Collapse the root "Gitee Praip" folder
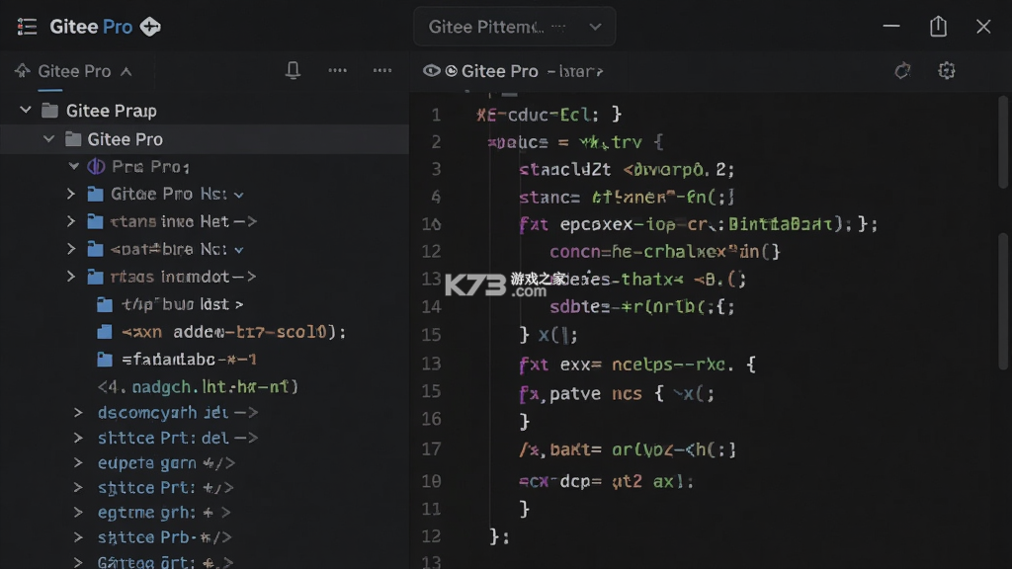Image resolution: width=1012 pixels, height=569 pixels. click(x=25, y=111)
